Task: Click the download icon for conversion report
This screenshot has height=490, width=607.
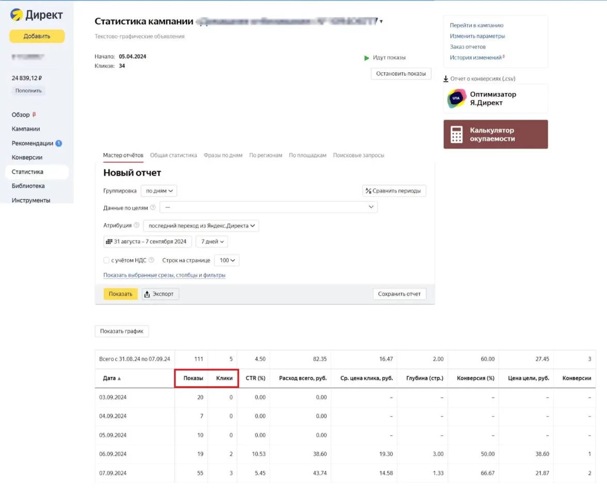Action: tap(446, 79)
